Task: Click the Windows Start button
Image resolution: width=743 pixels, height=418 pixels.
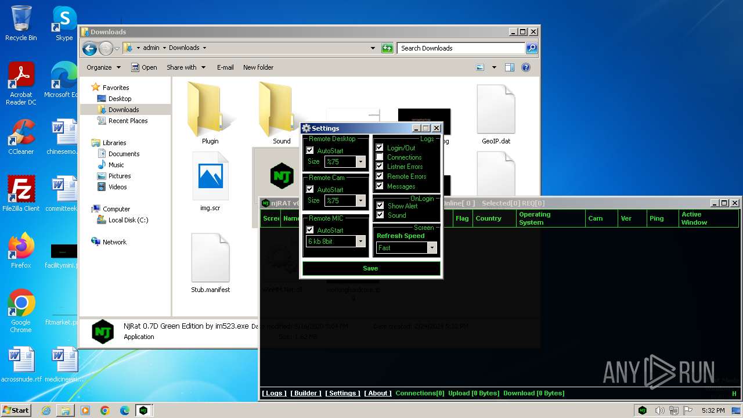Action: pos(16,410)
